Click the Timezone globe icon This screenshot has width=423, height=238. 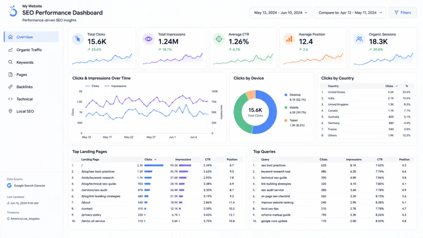(x=8, y=219)
